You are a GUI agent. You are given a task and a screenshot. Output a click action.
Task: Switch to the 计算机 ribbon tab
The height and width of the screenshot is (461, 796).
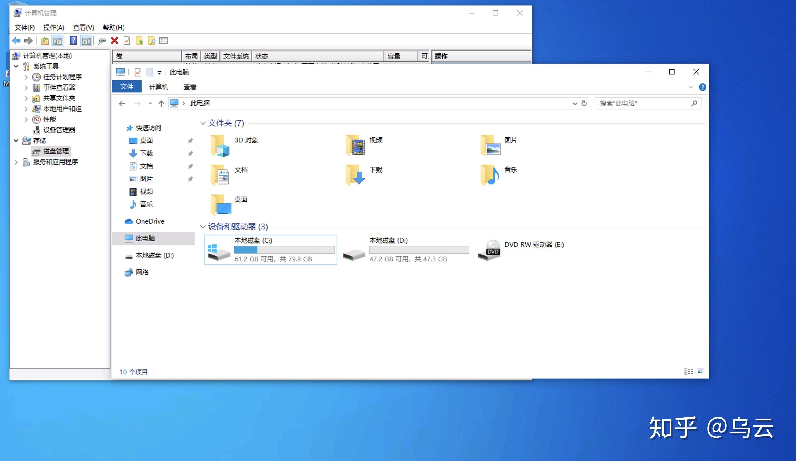pos(158,87)
